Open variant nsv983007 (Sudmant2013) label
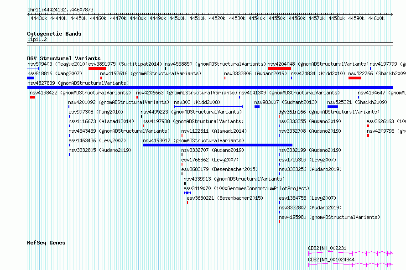Viewport: 406px width, 270px height. pos(286,102)
